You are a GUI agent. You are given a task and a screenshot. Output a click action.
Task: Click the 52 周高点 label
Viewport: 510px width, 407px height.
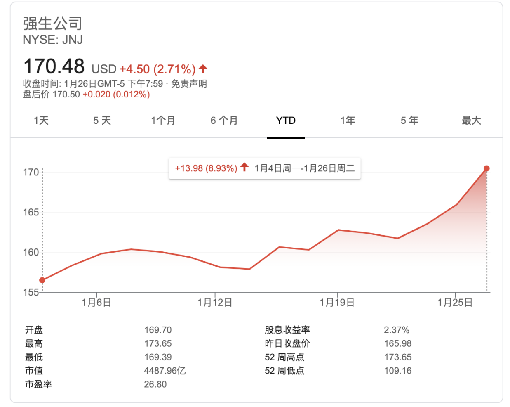click(x=284, y=357)
